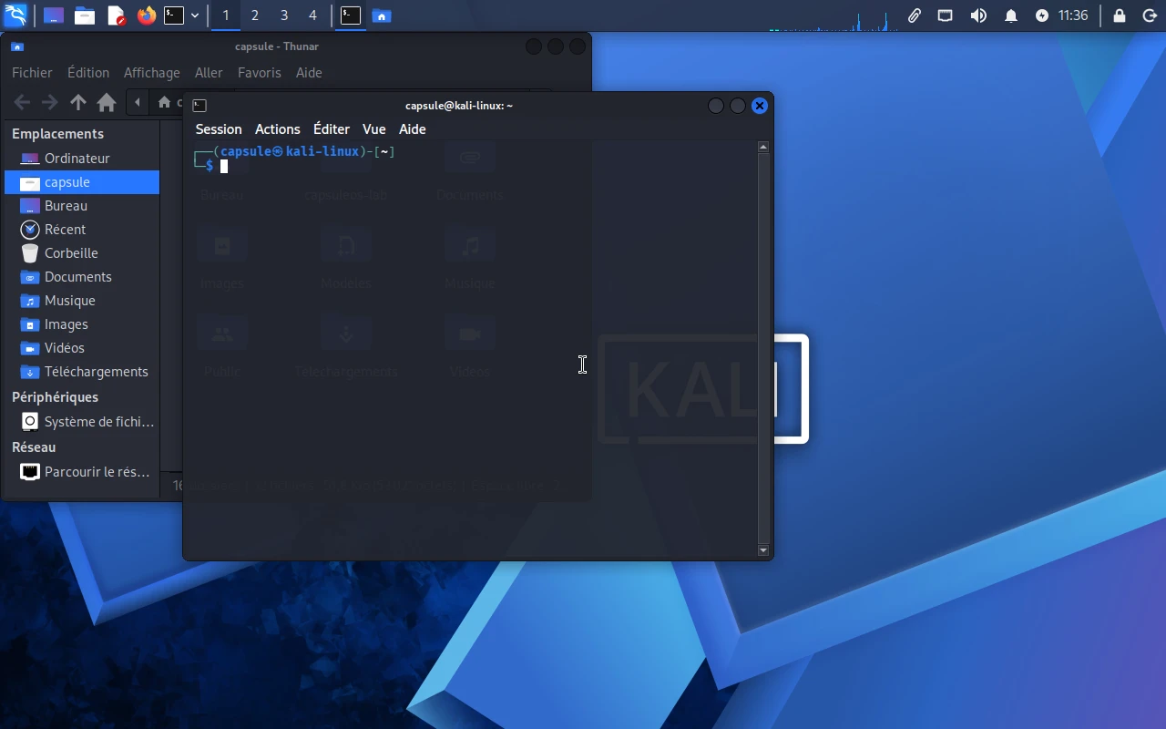Viewport: 1166px width, 729px height.
Task: Switch to workspace 3
Action: [284, 15]
